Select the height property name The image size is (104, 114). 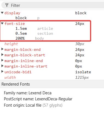(x=11, y=44)
